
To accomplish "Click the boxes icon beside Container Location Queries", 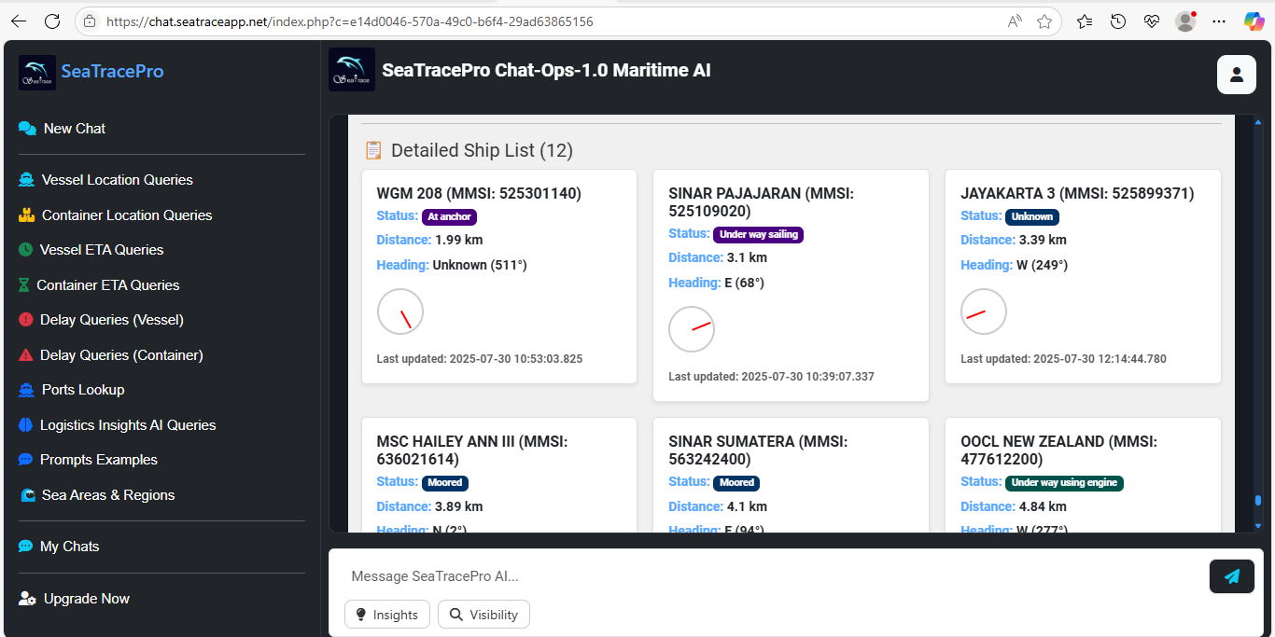I will click(26, 215).
